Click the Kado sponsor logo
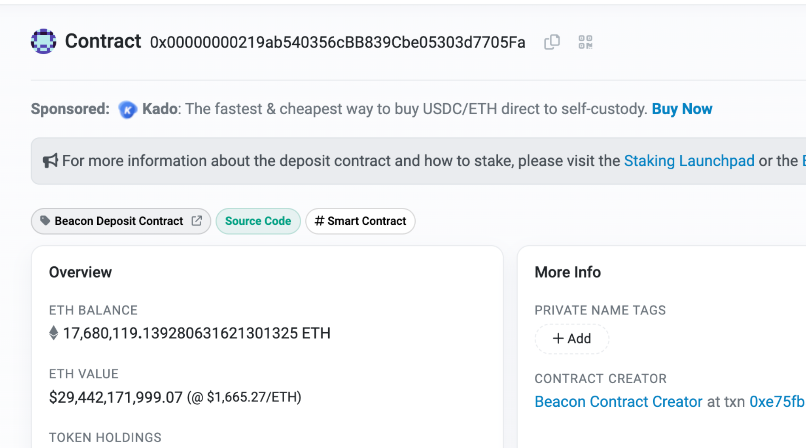Screen dimensions: 806x448 point(127,109)
